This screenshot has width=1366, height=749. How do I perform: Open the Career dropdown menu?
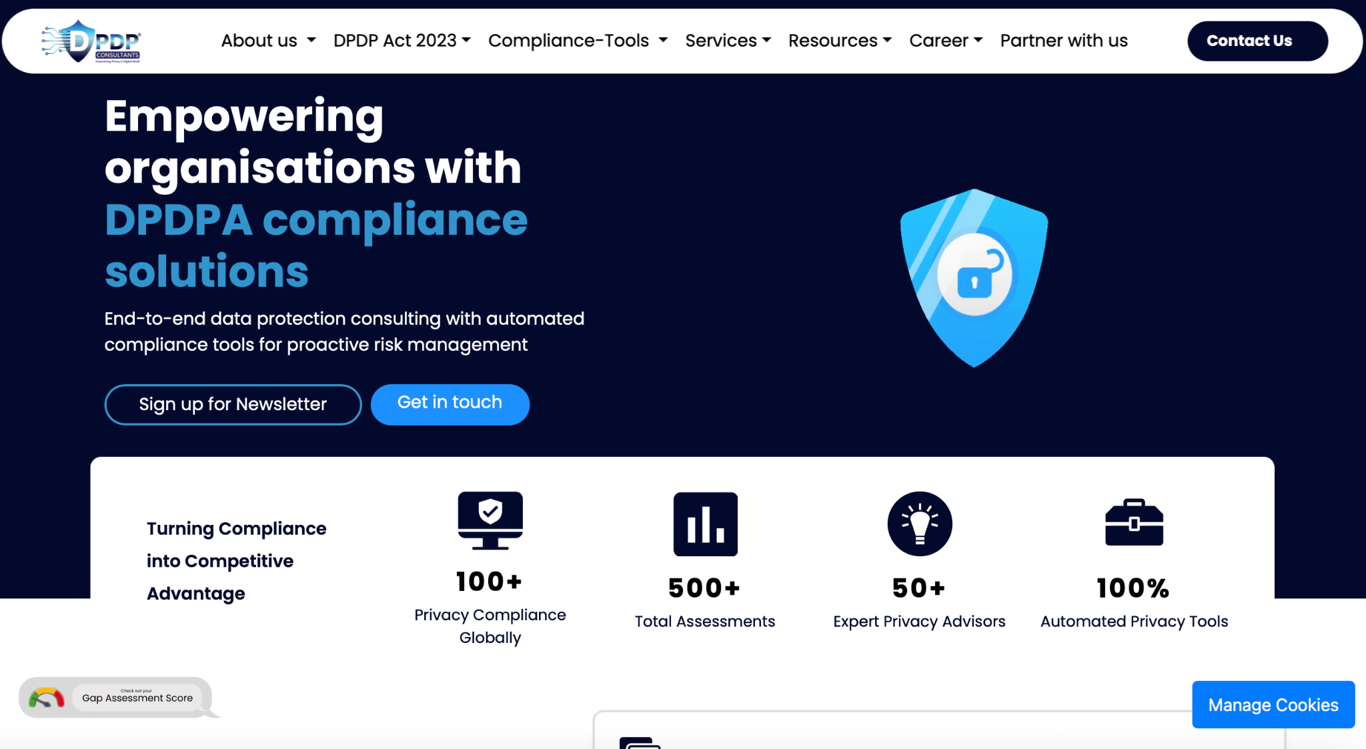946,41
